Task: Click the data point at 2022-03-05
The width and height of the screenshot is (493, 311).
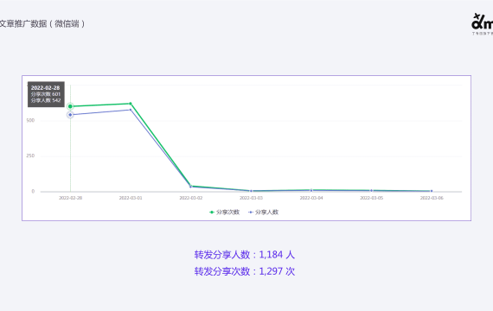Action: 371,190
